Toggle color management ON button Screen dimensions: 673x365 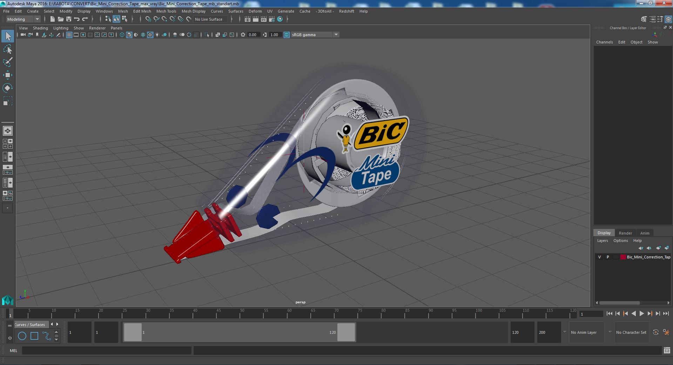point(287,35)
